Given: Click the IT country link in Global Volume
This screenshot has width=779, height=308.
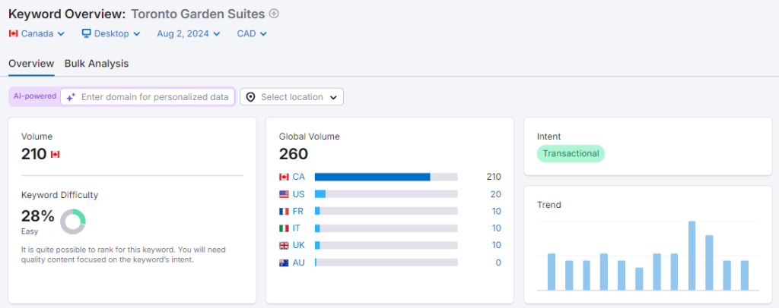Looking at the screenshot, I should [296, 228].
